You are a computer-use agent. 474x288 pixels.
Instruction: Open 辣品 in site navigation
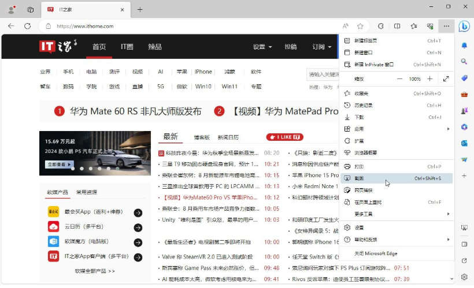pos(155,47)
